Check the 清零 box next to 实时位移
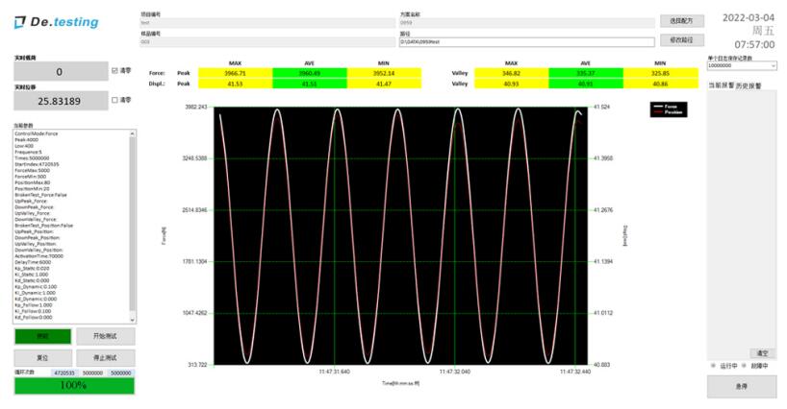 click(x=115, y=99)
